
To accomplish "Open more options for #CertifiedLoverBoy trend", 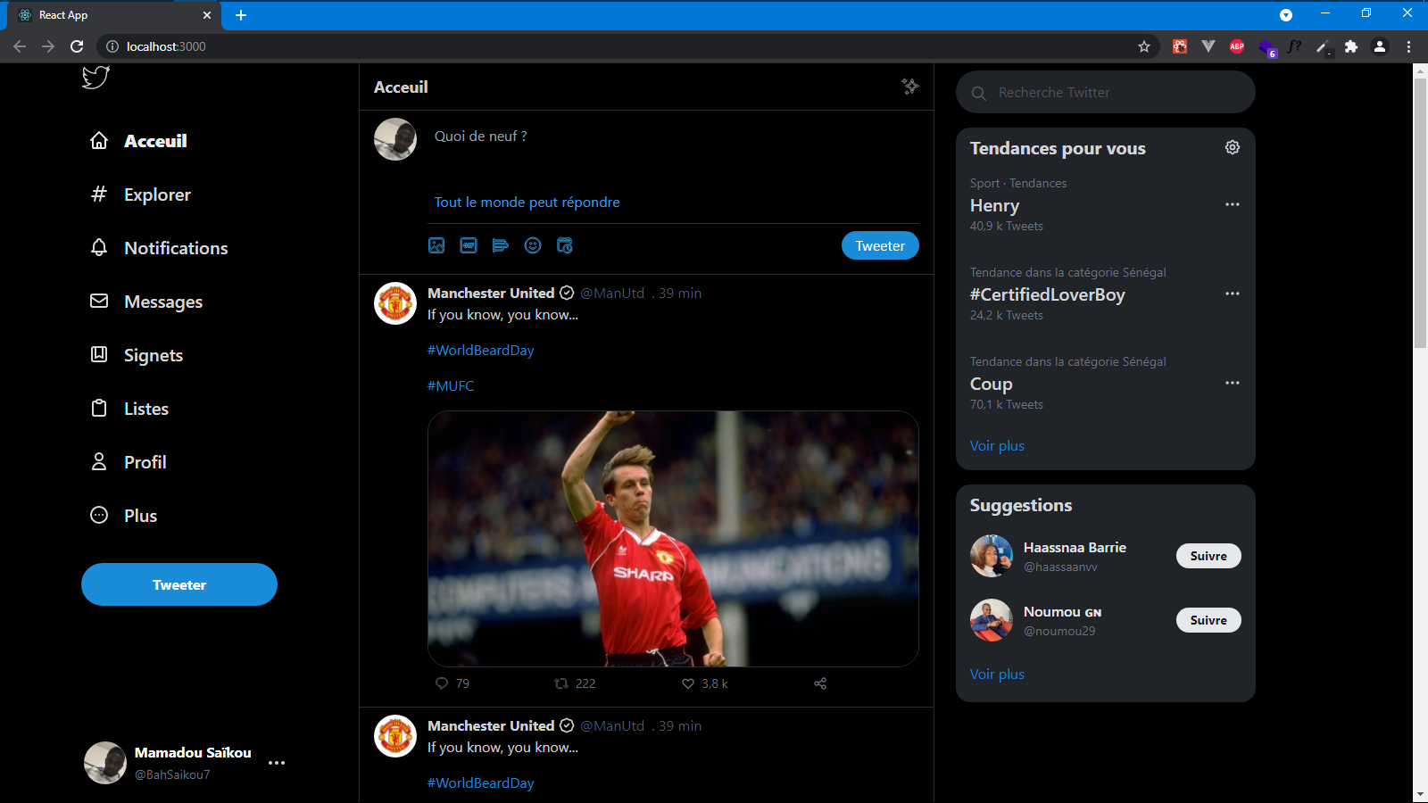I will pos(1233,294).
